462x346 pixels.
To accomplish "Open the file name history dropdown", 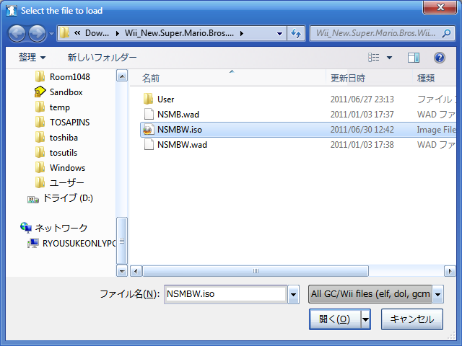I will coord(294,294).
